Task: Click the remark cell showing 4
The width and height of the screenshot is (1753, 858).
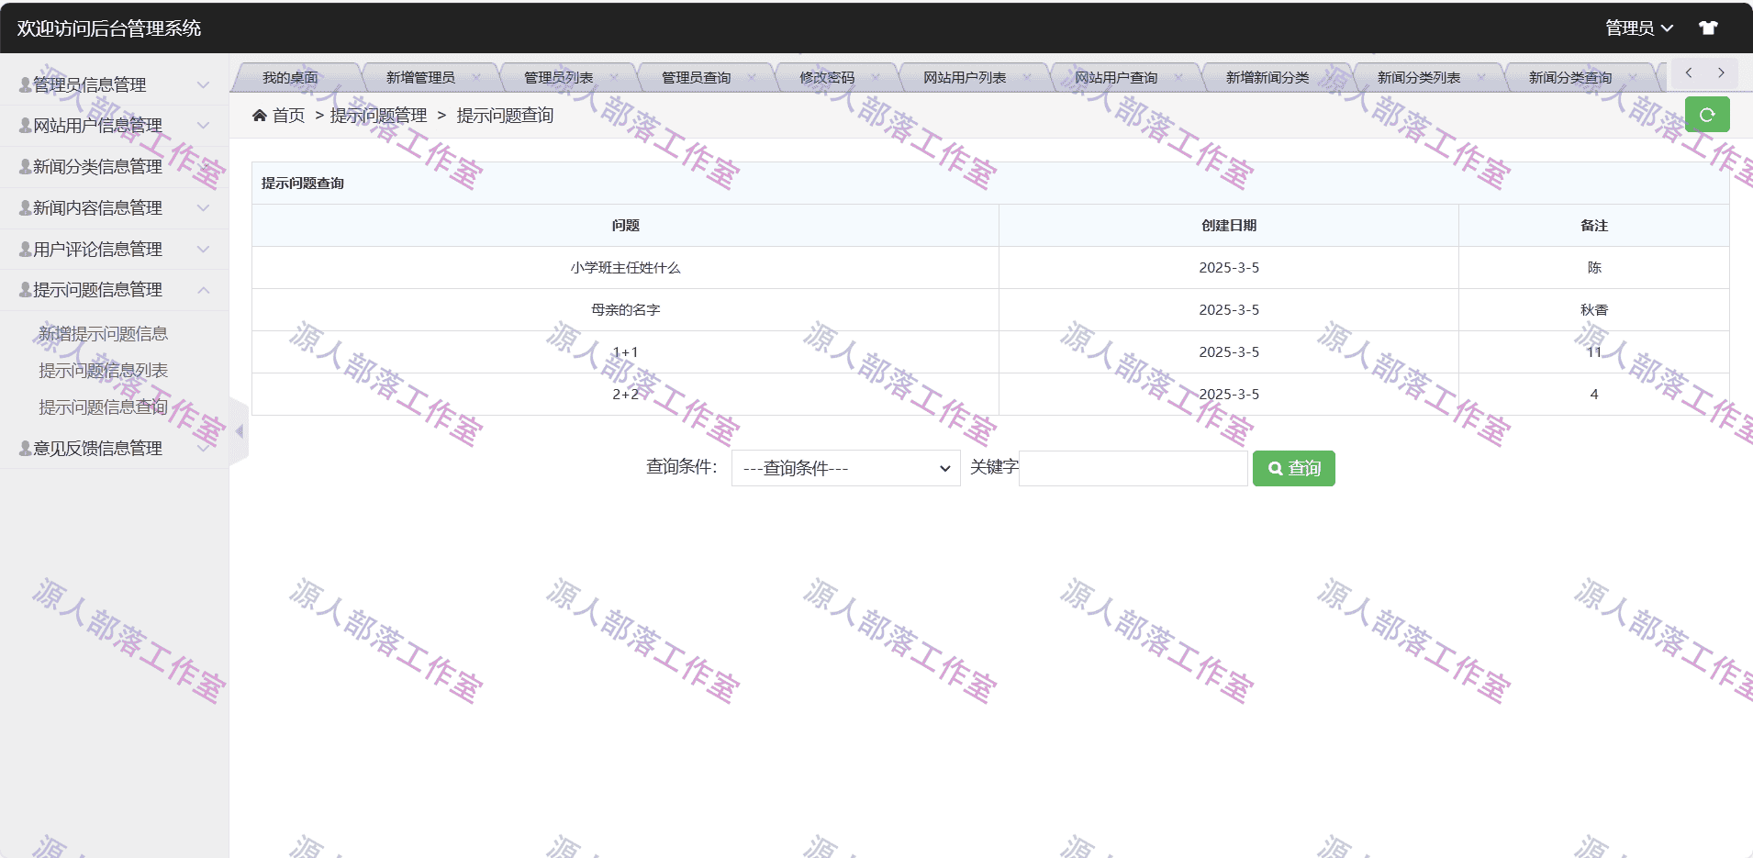Action: pyautogui.click(x=1594, y=394)
